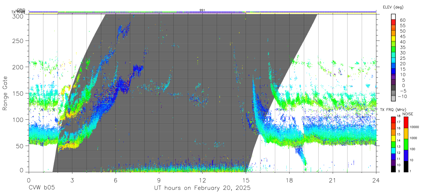
Task: Click 'UT hours on February 20, 2025' title
Action: (x=202, y=188)
